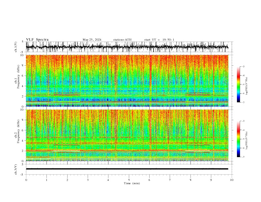The width and height of the screenshot is (261, 202).
Task: Select the date text "May 25, 2024"
Action: click(x=92, y=40)
